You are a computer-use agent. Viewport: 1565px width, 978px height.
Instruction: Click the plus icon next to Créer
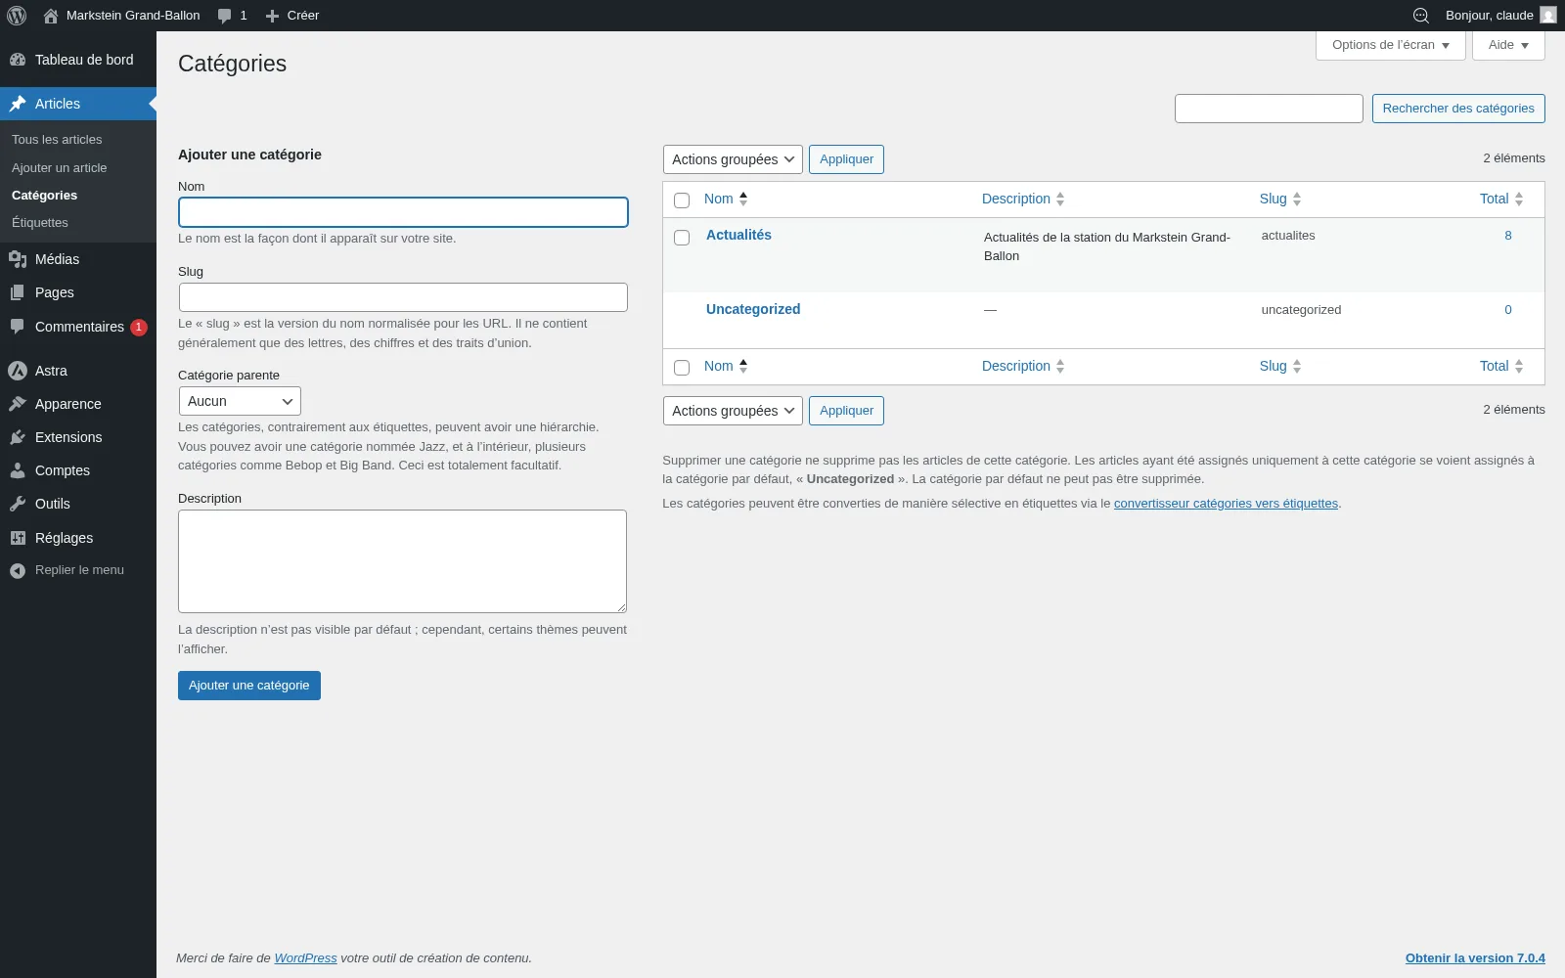click(x=273, y=16)
